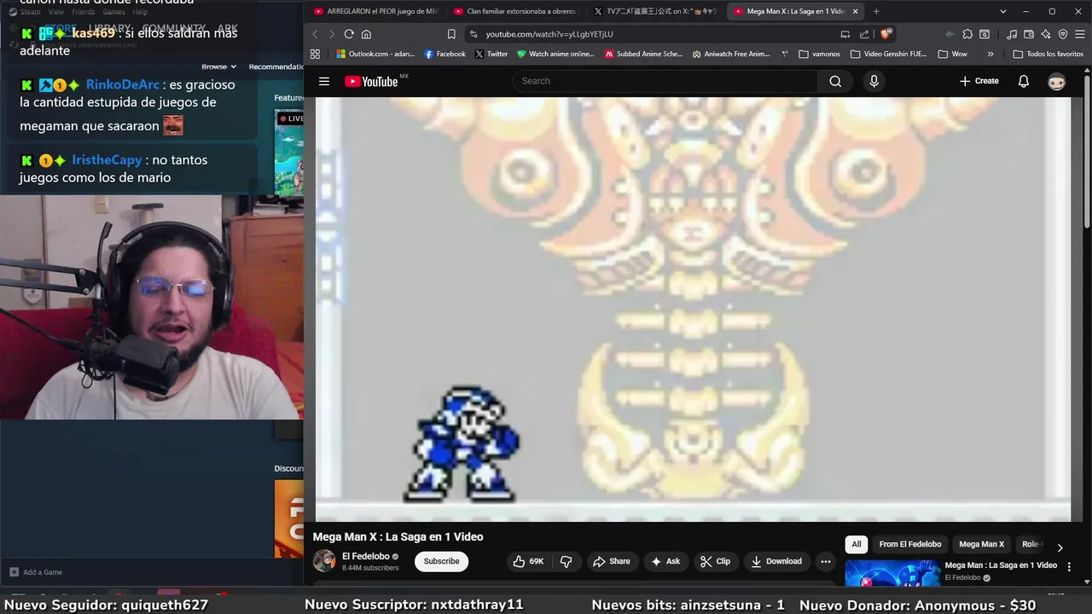Open Watch anime online bookmark
Image resolution: width=1092 pixels, height=614 pixels.
(x=555, y=54)
